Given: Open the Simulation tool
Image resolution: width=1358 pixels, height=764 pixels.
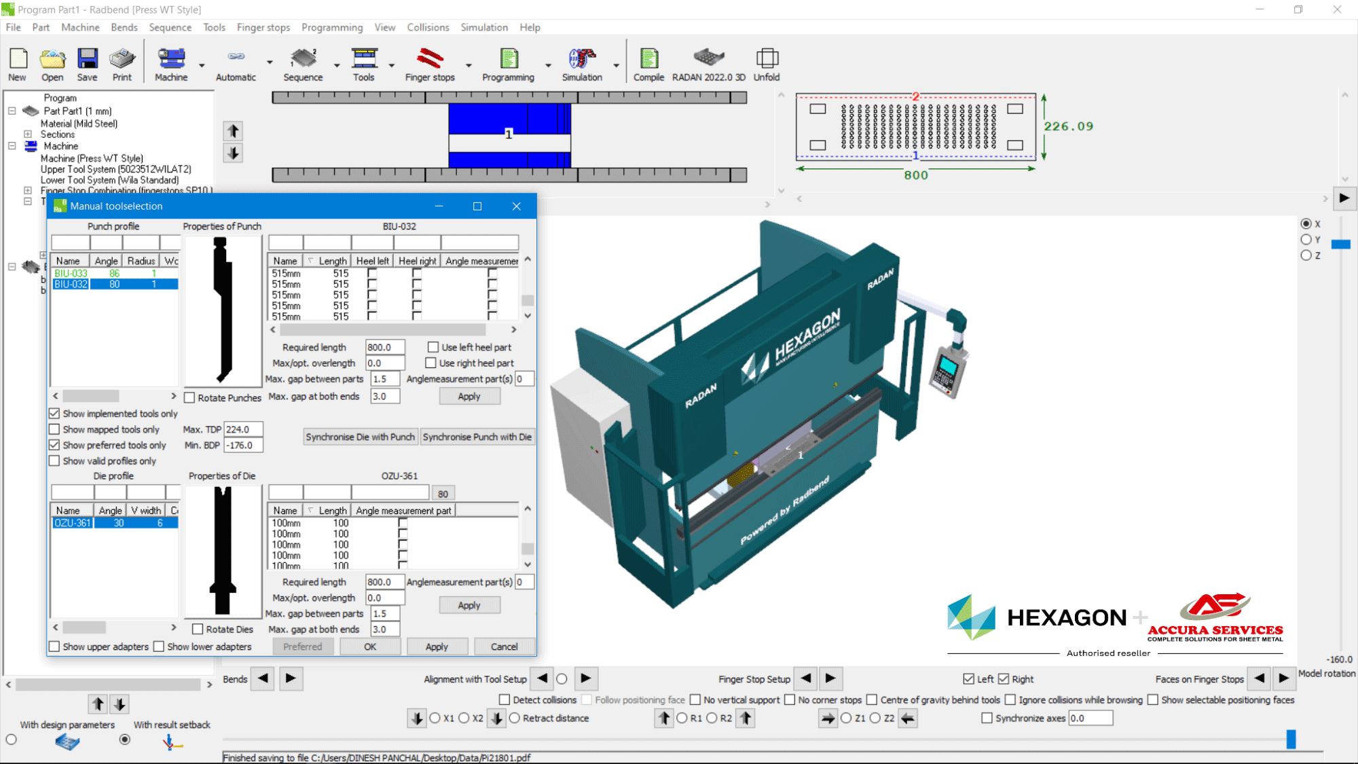Looking at the screenshot, I should point(582,62).
